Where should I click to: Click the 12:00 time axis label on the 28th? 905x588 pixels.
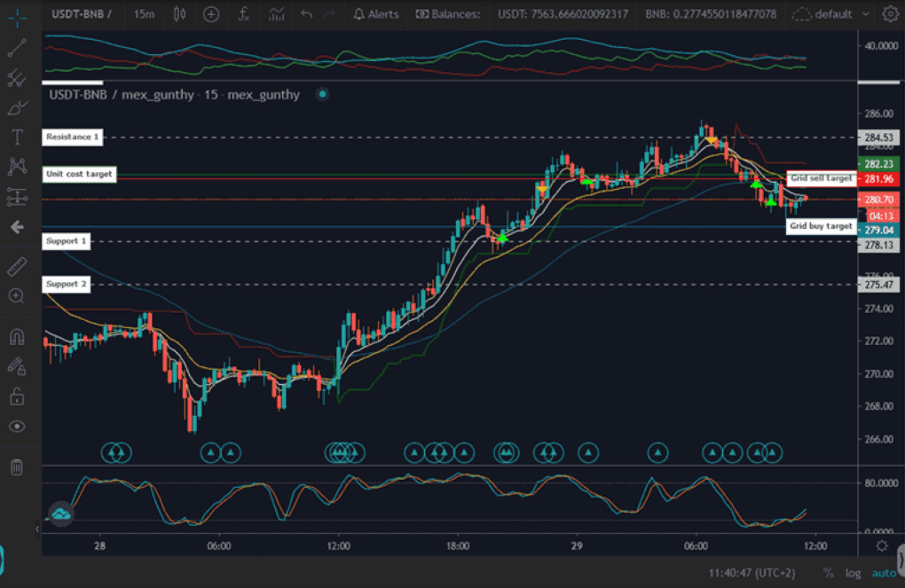338,546
